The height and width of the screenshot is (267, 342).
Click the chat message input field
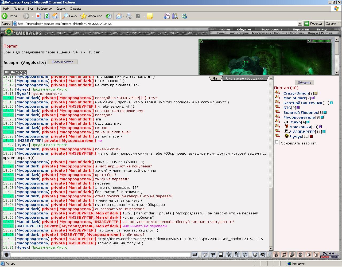[101, 255]
